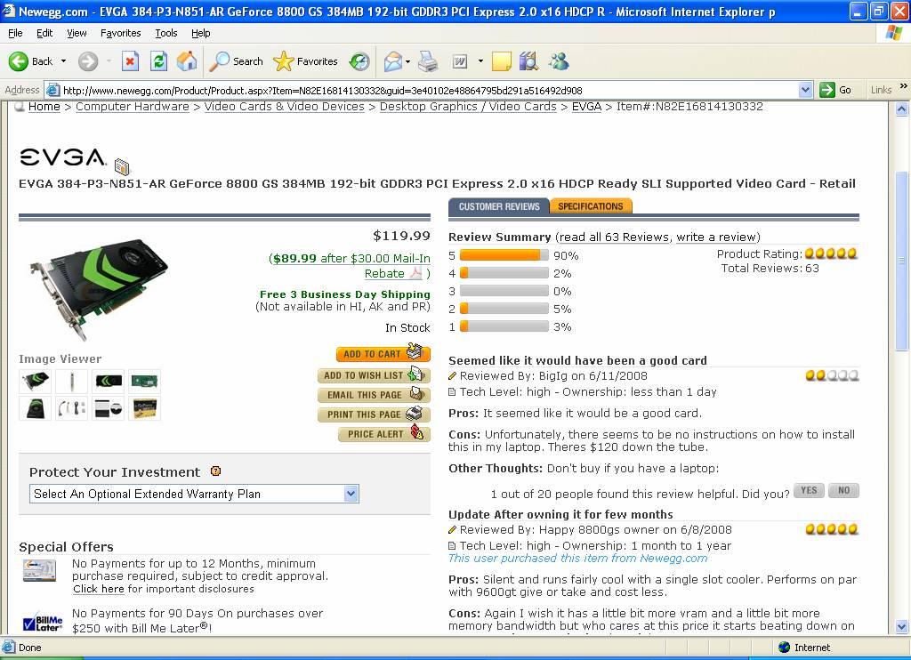Open the Help menu

[201, 33]
